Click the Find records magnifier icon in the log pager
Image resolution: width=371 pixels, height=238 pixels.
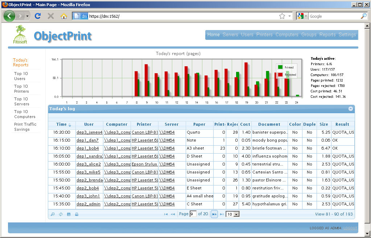click(53, 214)
